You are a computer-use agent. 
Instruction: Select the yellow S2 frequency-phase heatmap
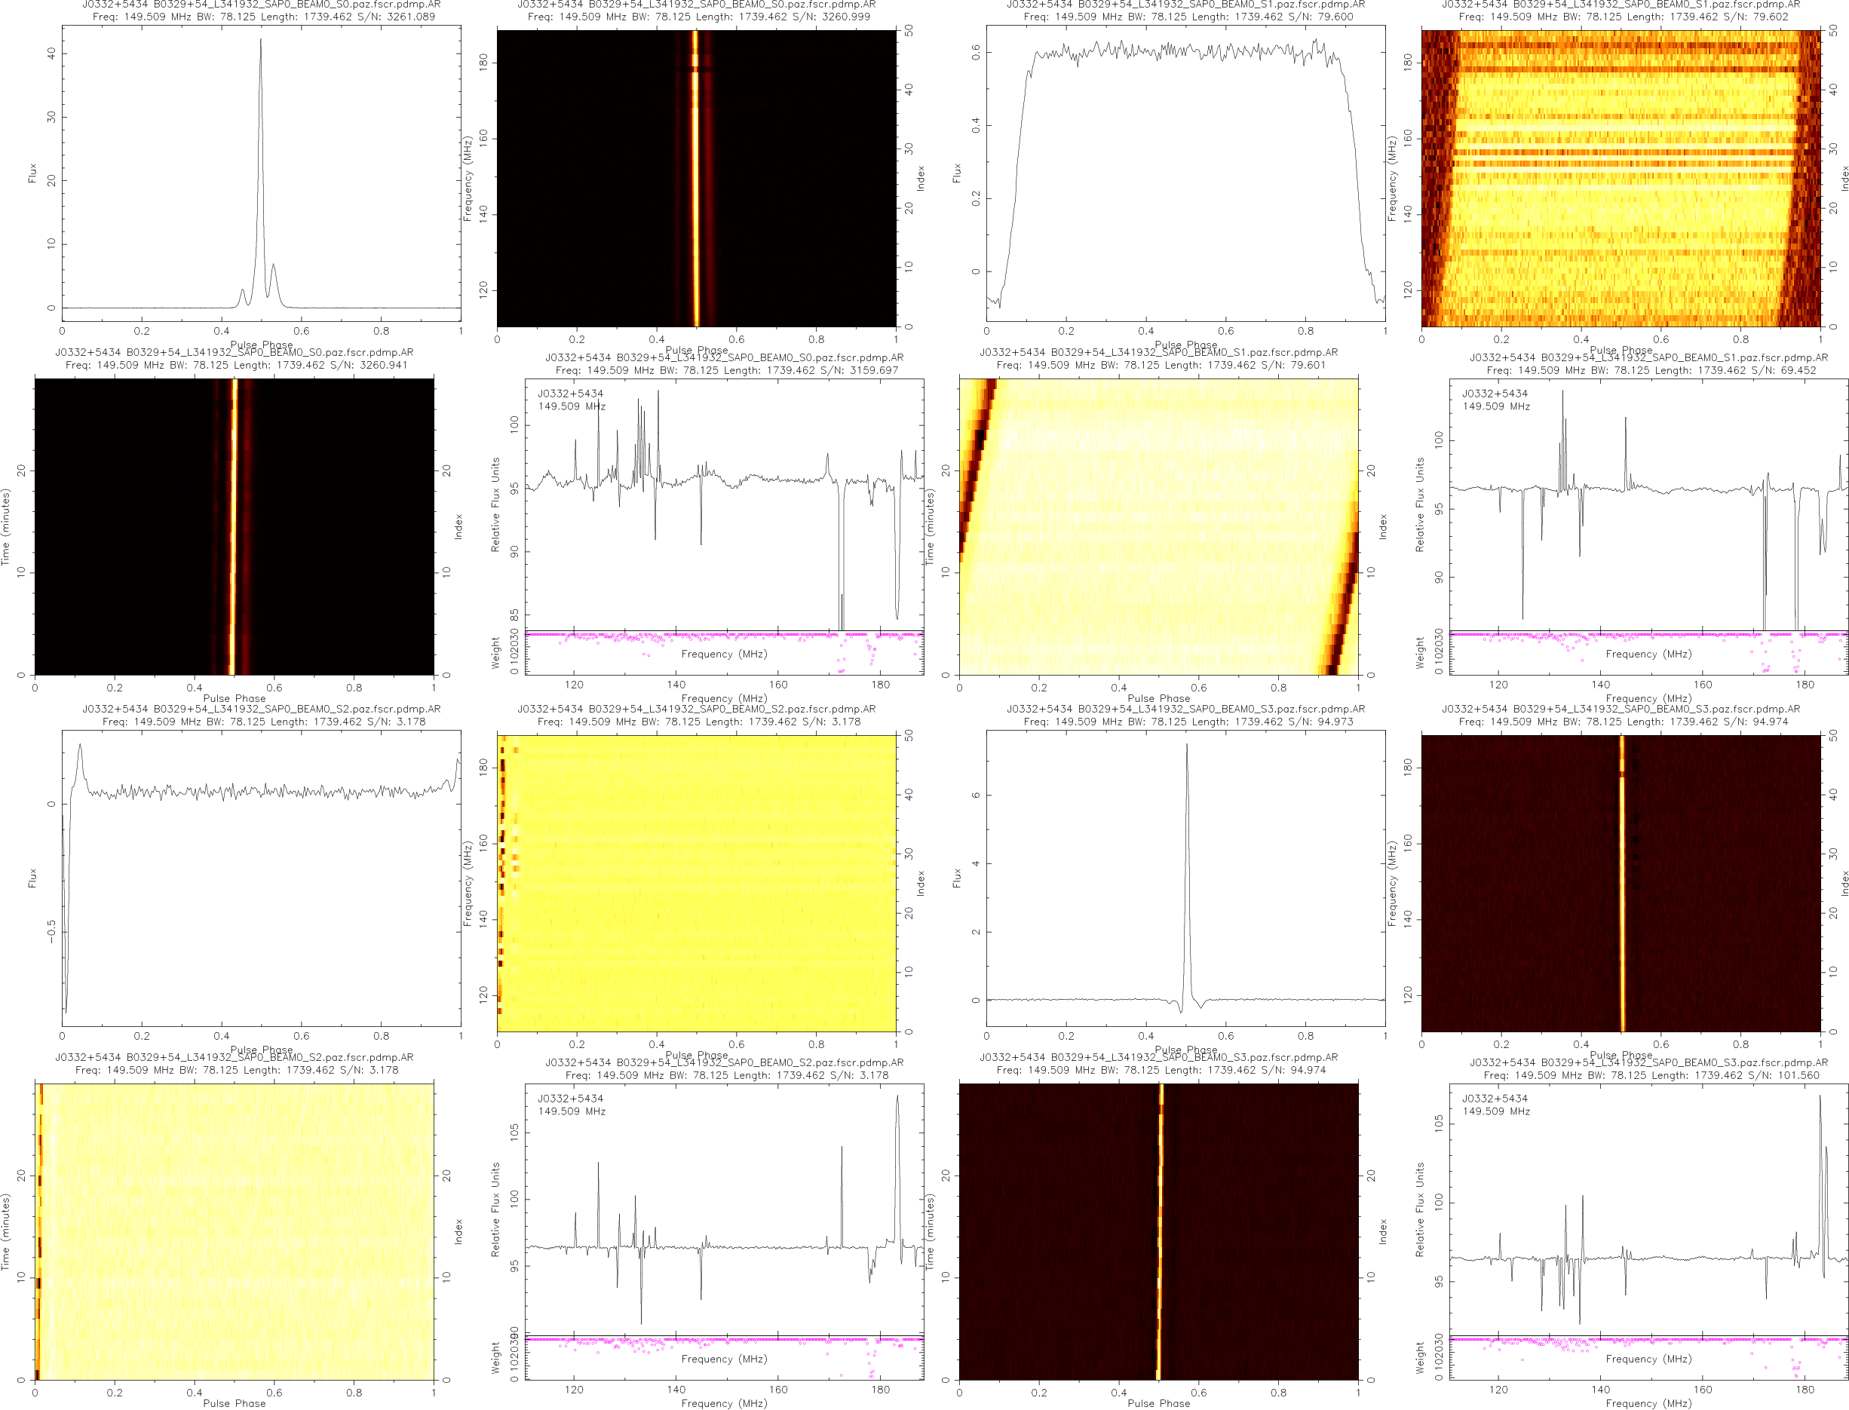coord(696,883)
